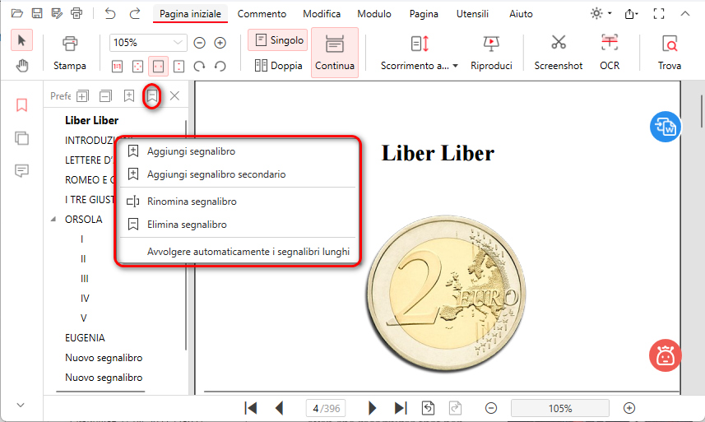Click the bookmark options icon circled red

point(152,95)
